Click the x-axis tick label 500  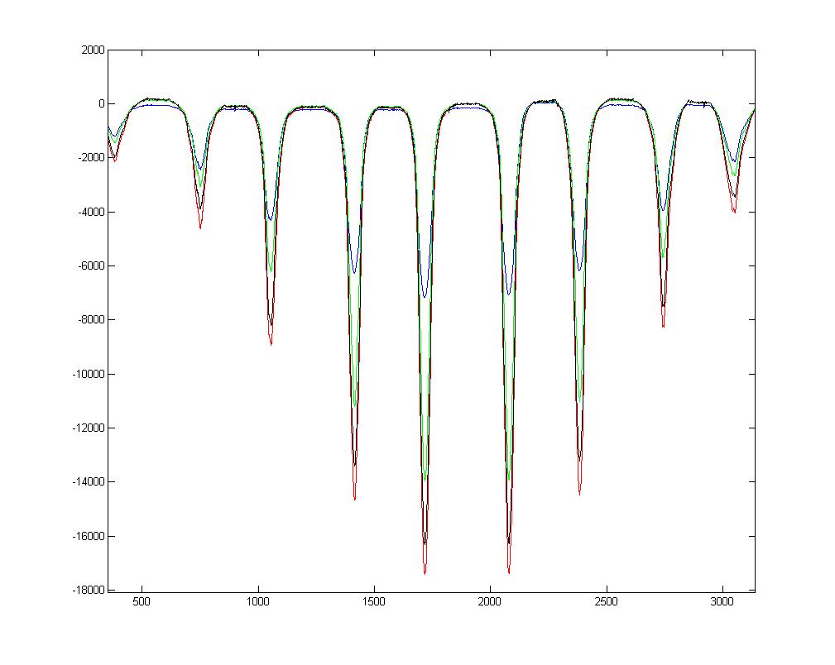click(x=142, y=602)
